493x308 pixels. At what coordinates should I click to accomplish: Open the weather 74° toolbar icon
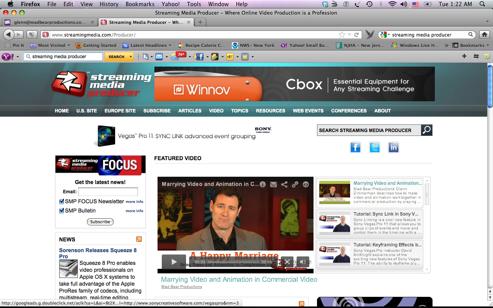(x=178, y=56)
